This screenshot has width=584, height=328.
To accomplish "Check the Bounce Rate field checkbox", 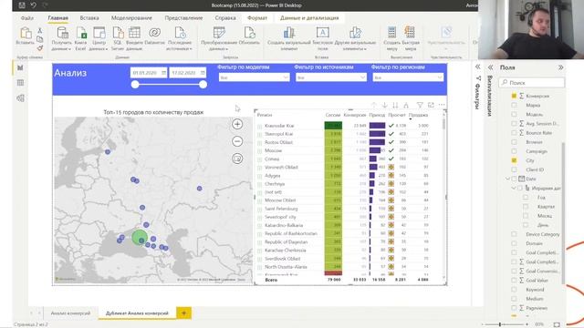I will (514, 133).
